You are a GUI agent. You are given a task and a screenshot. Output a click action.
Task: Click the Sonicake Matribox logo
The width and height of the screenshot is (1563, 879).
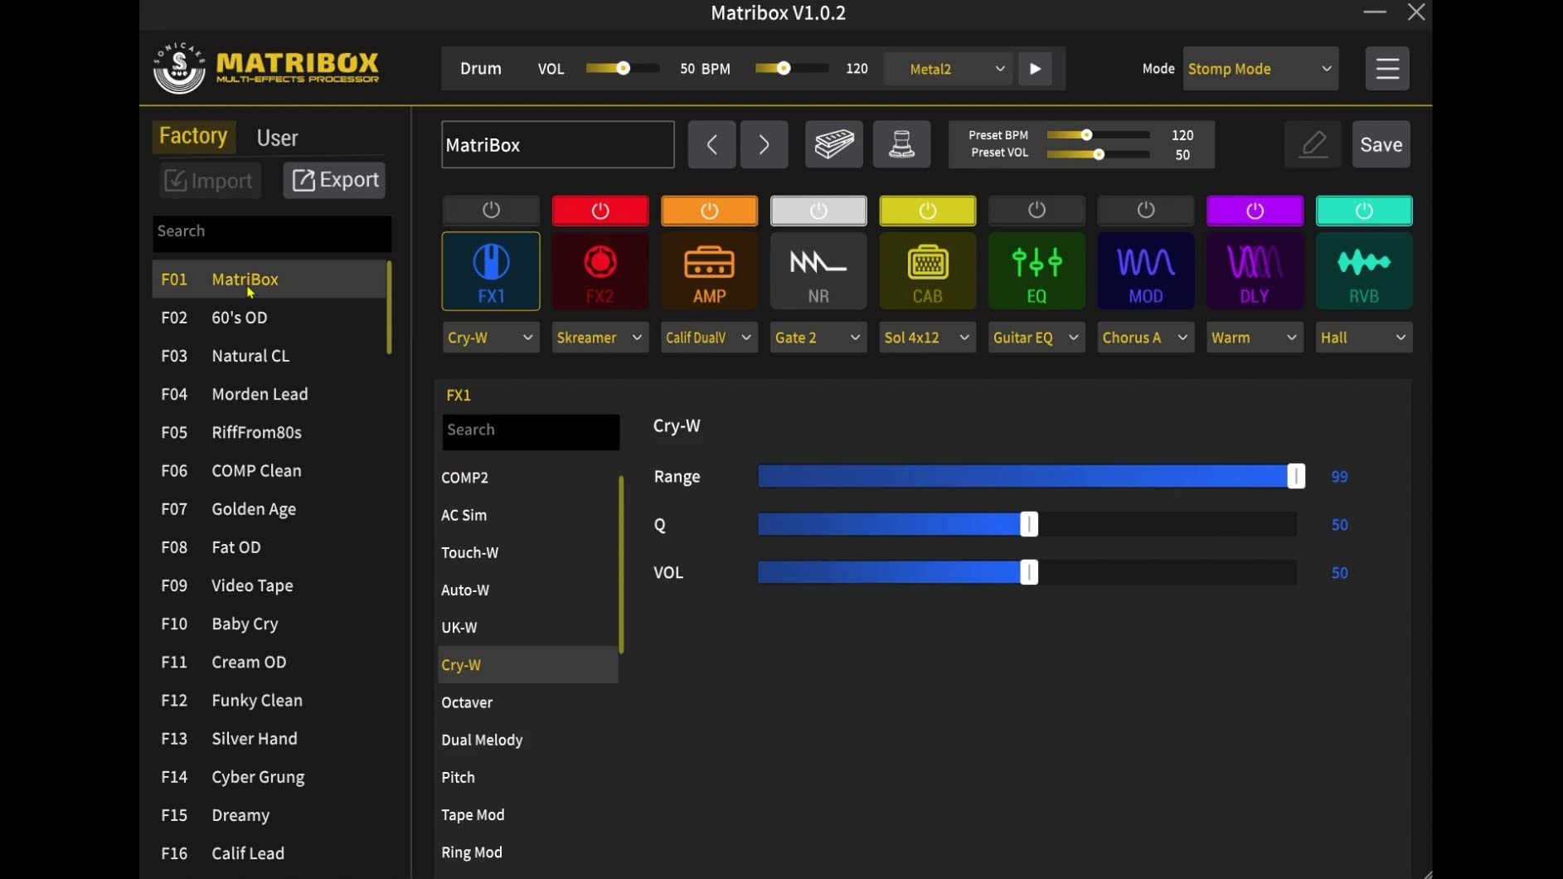click(266, 68)
